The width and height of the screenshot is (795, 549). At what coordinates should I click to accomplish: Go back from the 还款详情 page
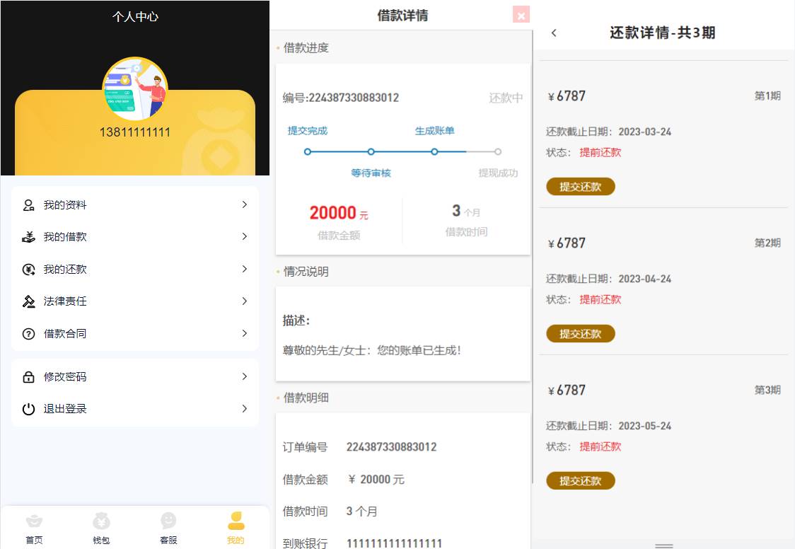point(554,33)
